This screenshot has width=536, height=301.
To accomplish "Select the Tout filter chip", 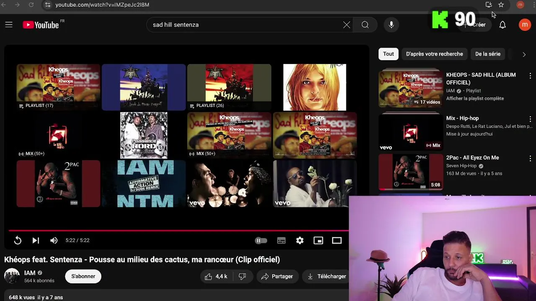I will [388, 54].
